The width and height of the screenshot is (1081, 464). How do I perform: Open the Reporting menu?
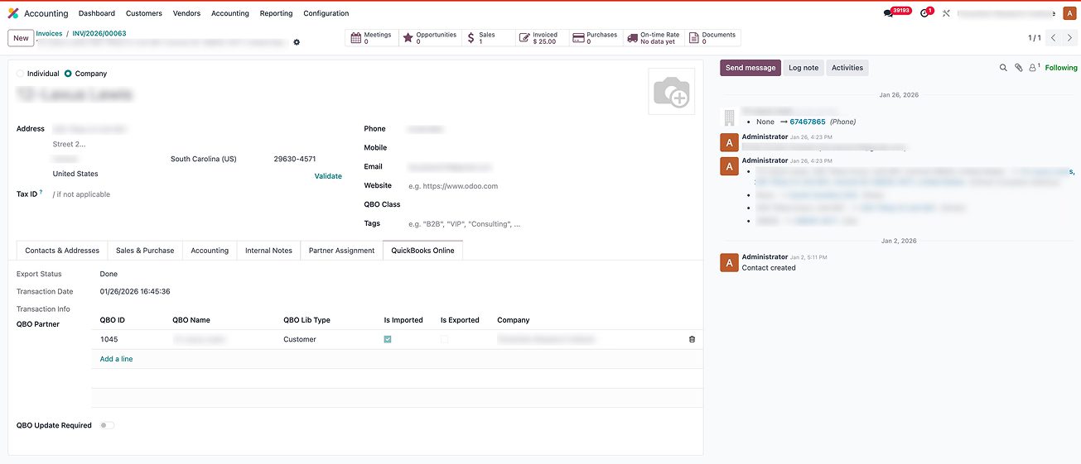tap(276, 13)
